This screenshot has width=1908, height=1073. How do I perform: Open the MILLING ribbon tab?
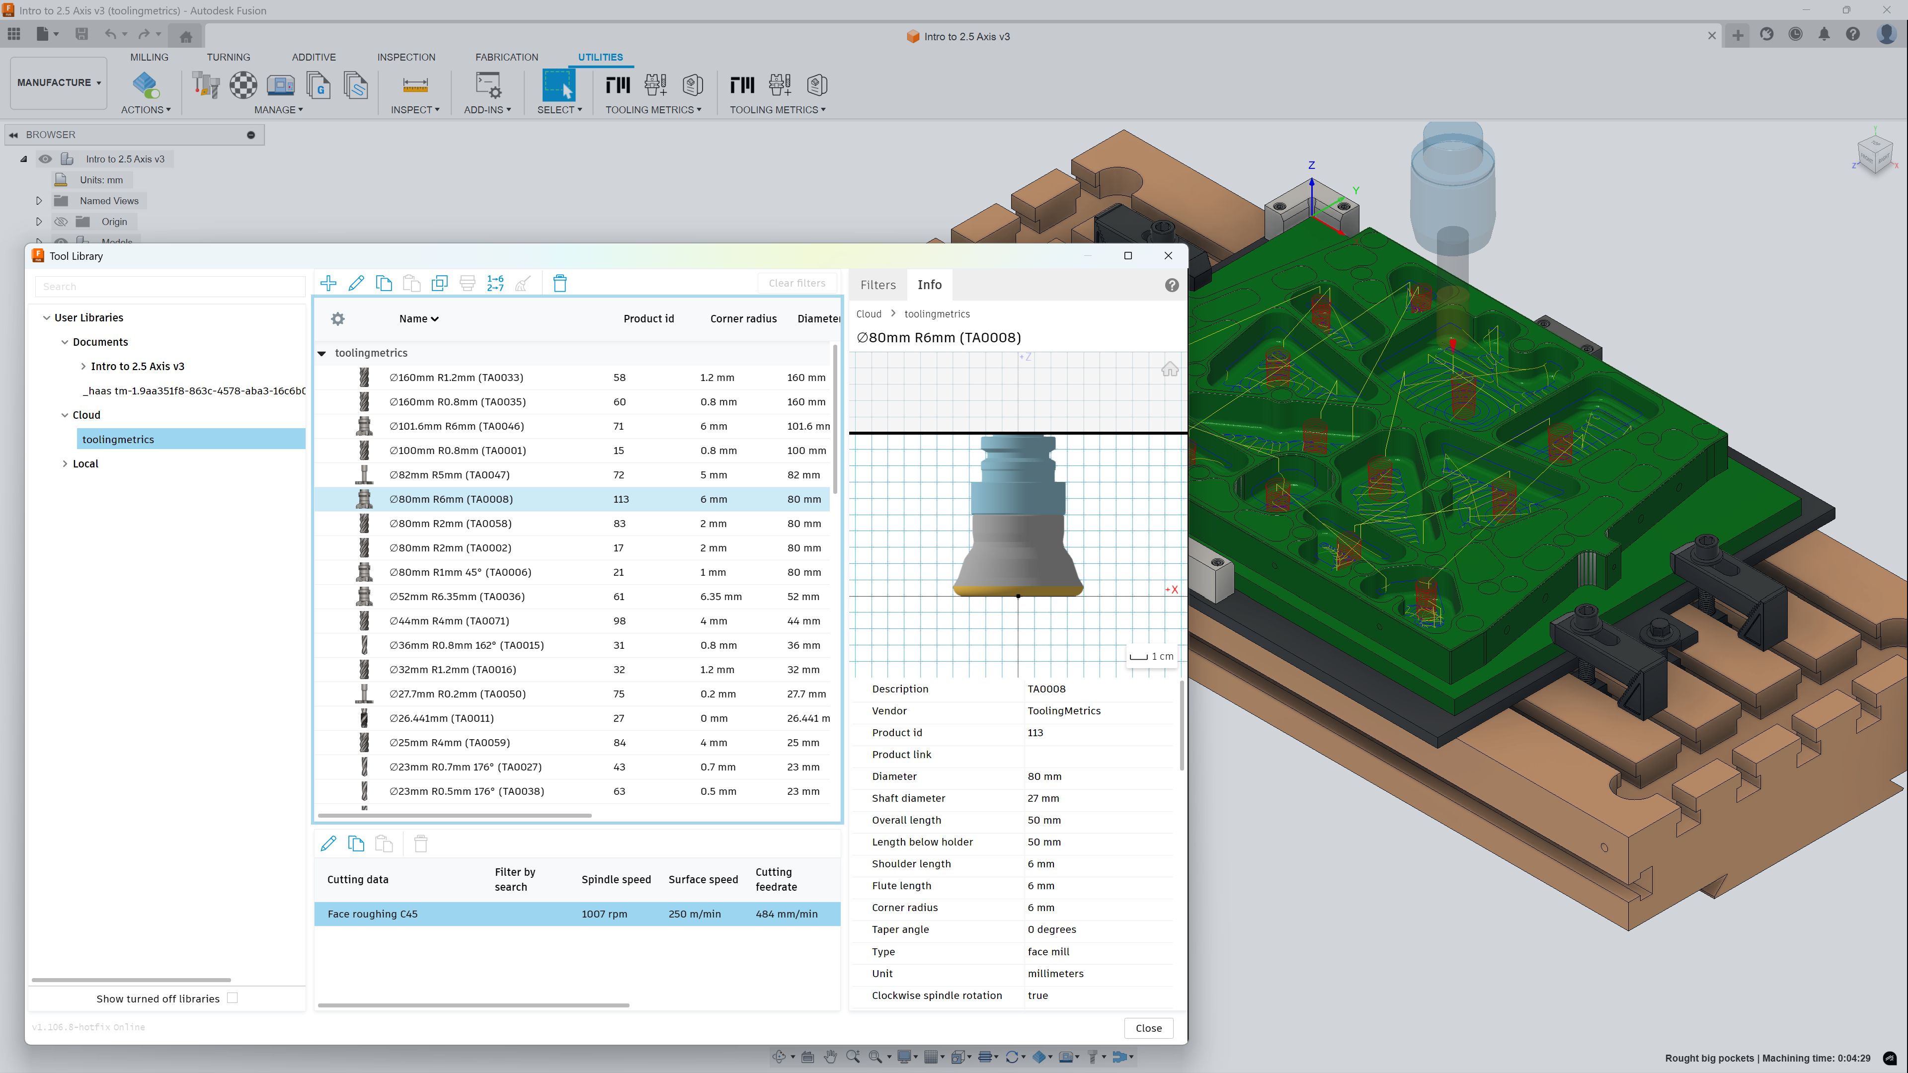[149, 57]
